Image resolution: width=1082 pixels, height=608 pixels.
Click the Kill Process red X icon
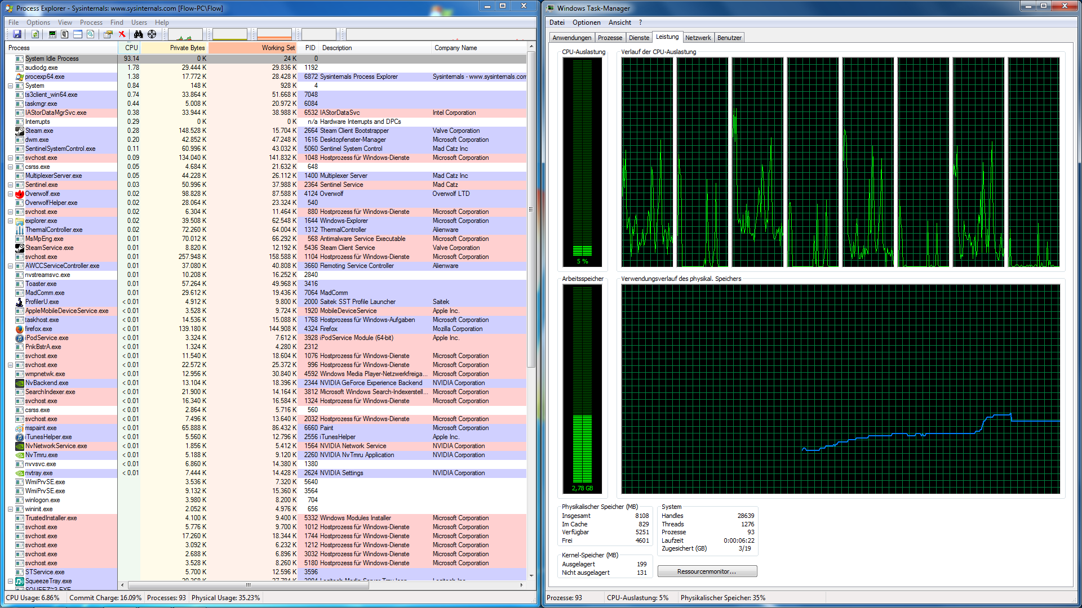(122, 34)
